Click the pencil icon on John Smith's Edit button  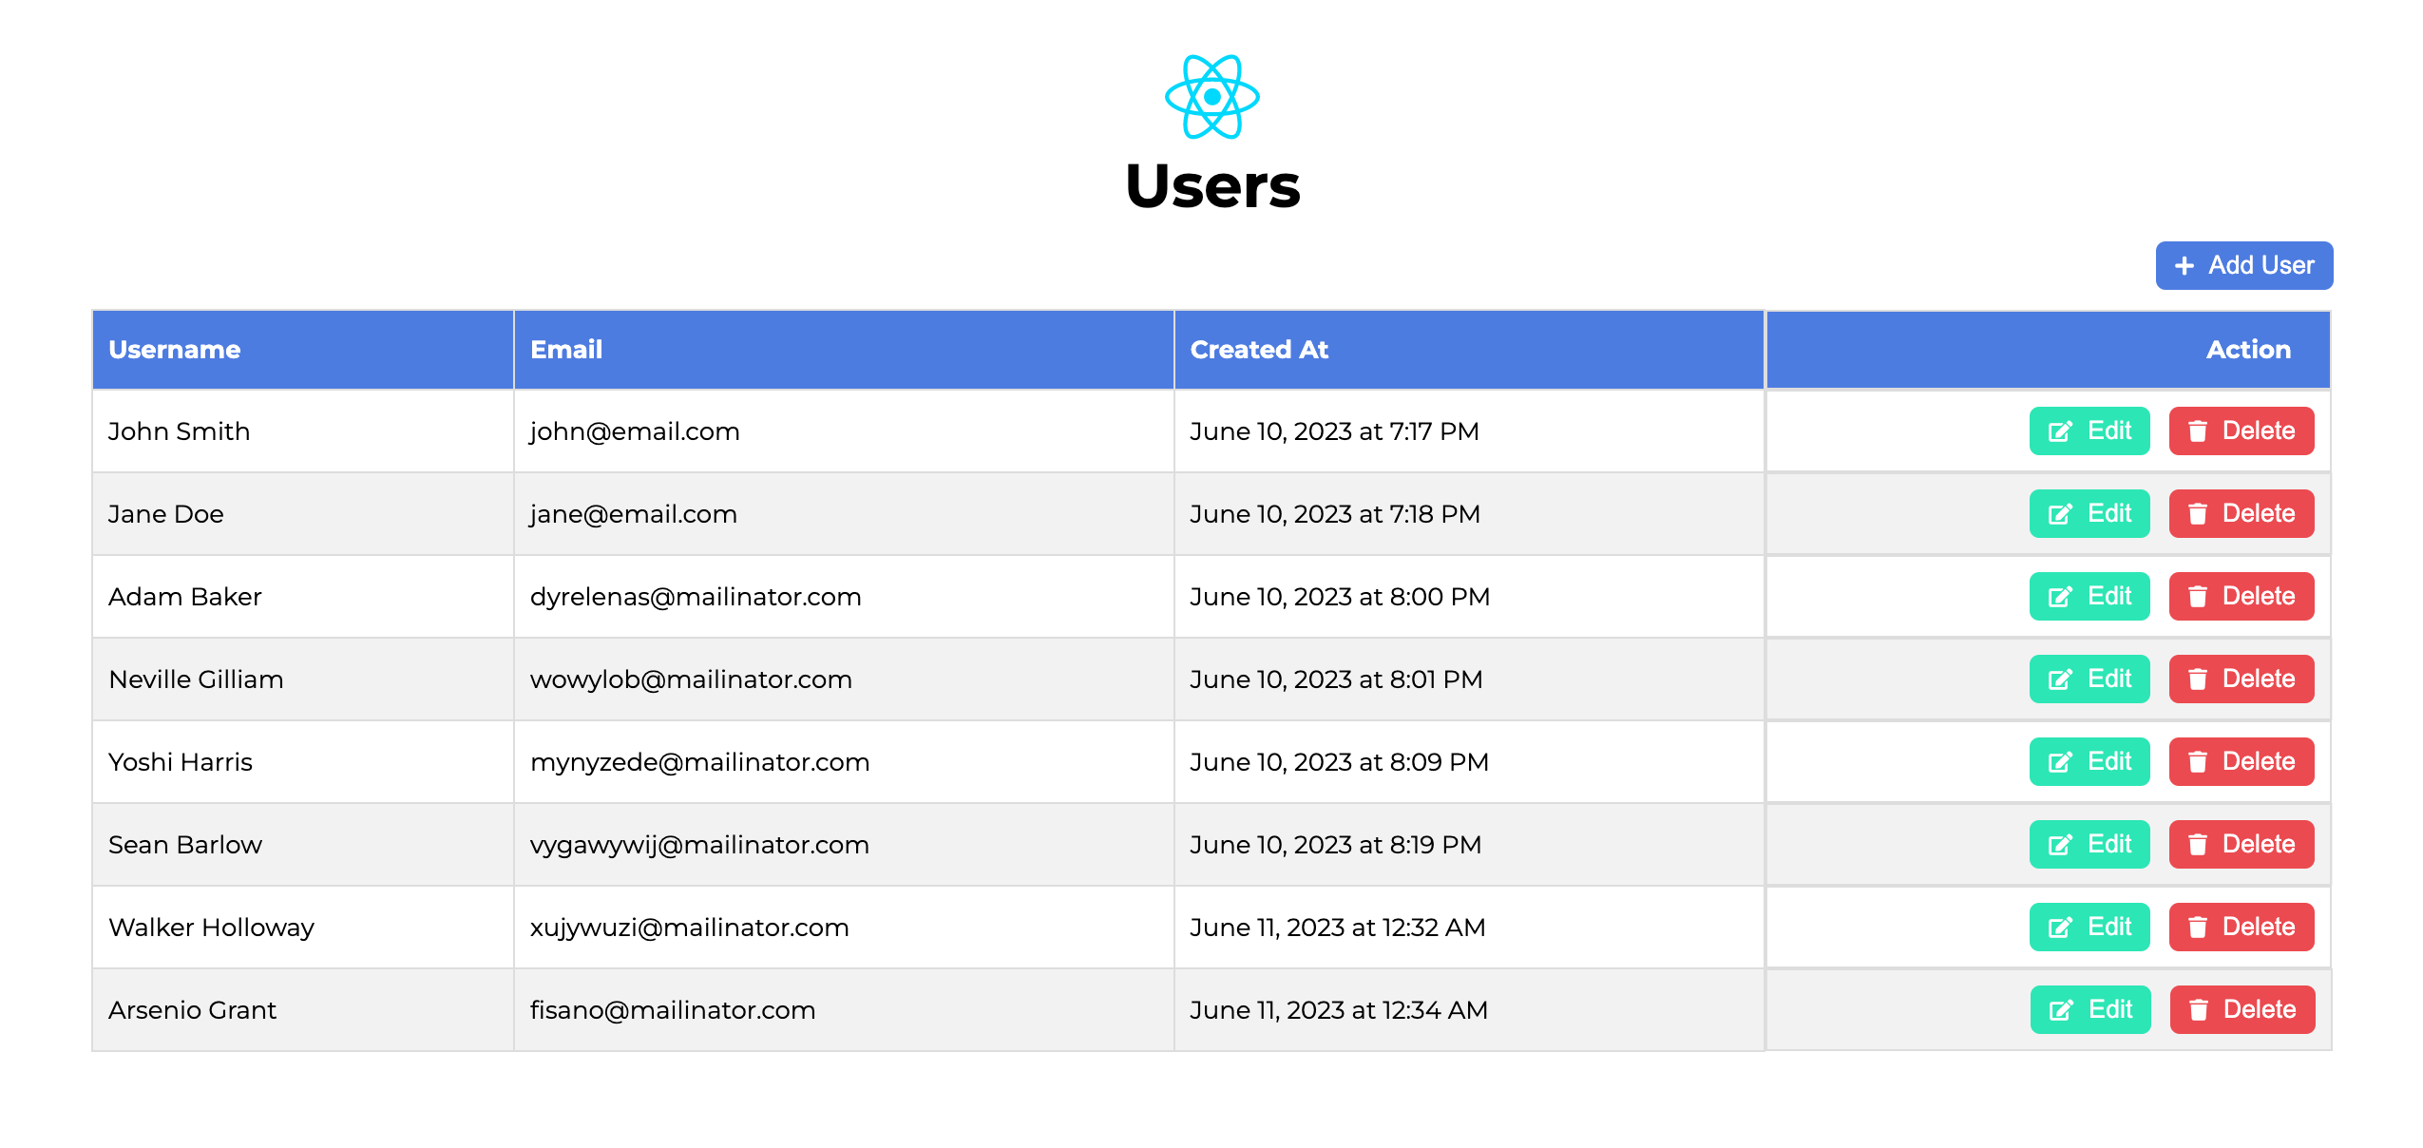pos(2060,430)
